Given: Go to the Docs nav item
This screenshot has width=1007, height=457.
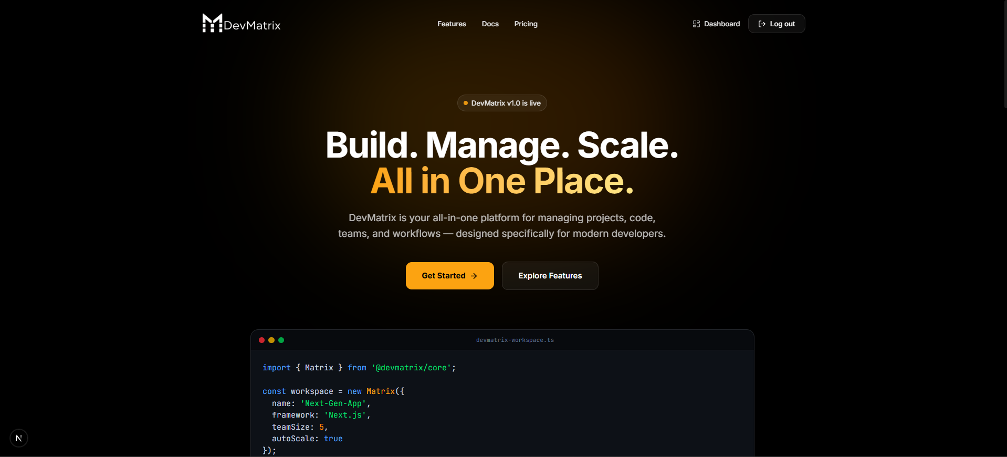Looking at the screenshot, I should (x=490, y=24).
